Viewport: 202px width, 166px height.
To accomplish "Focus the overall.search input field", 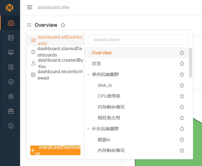I will click(138, 40).
